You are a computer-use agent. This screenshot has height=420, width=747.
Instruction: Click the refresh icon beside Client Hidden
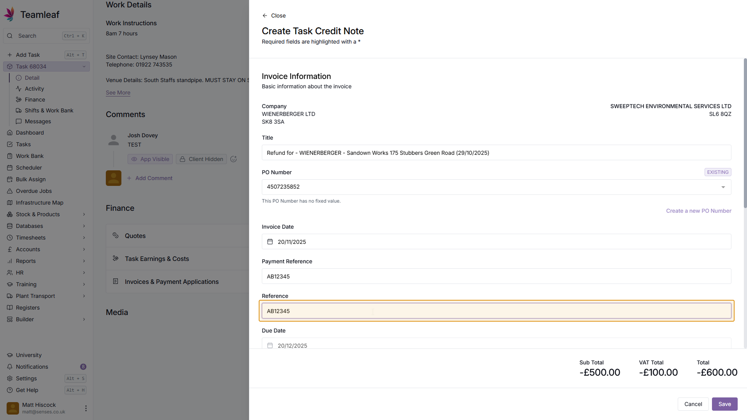233,159
